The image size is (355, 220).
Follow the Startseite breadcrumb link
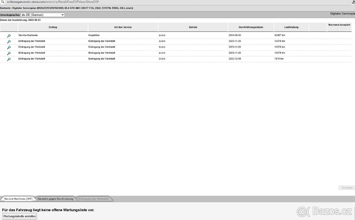click(x=5, y=8)
